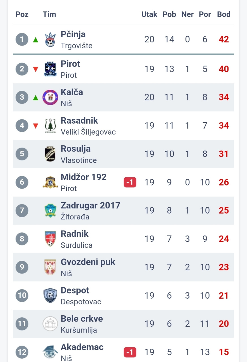Click the Tim column header
The height and width of the screenshot is (362, 247).
coord(49,14)
